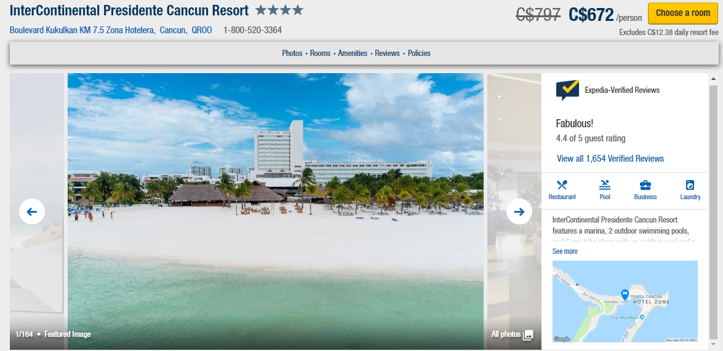Click the blue hotel map pin
Viewport: 723px width, 351px height.
click(625, 294)
